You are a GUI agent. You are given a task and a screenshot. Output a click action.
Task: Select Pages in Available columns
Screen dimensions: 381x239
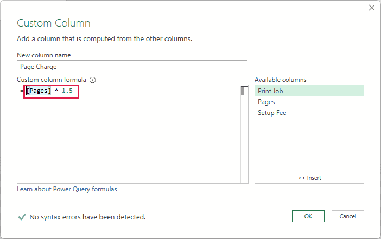(309, 102)
